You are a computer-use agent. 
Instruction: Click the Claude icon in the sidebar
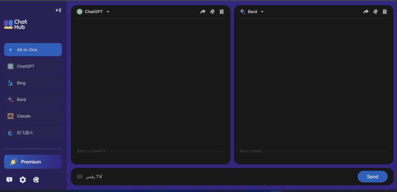click(x=10, y=116)
